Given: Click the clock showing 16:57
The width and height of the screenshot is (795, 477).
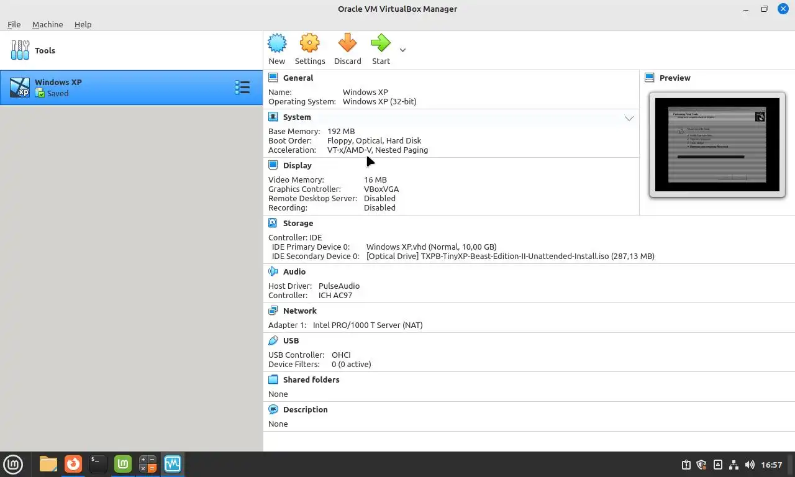Looking at the screenshot, I should click(x=771, y=465).
